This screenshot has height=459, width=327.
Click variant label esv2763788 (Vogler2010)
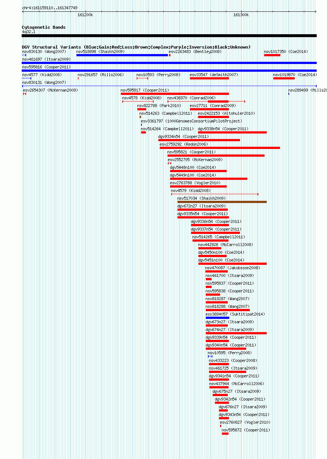[195, 183]
